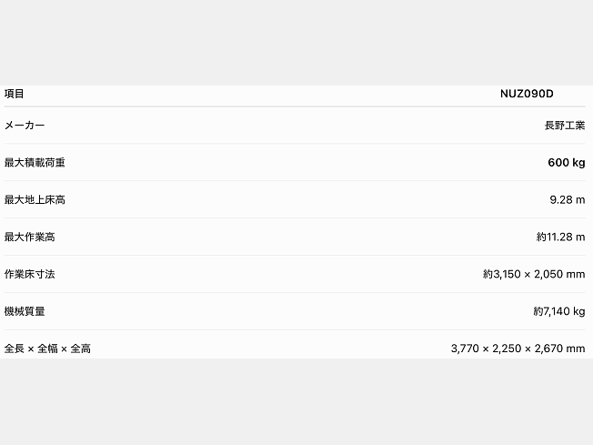The image size is (593, 445).
Task: Click the 2,050 mm platform width text
Action: (x=559, y=274)
